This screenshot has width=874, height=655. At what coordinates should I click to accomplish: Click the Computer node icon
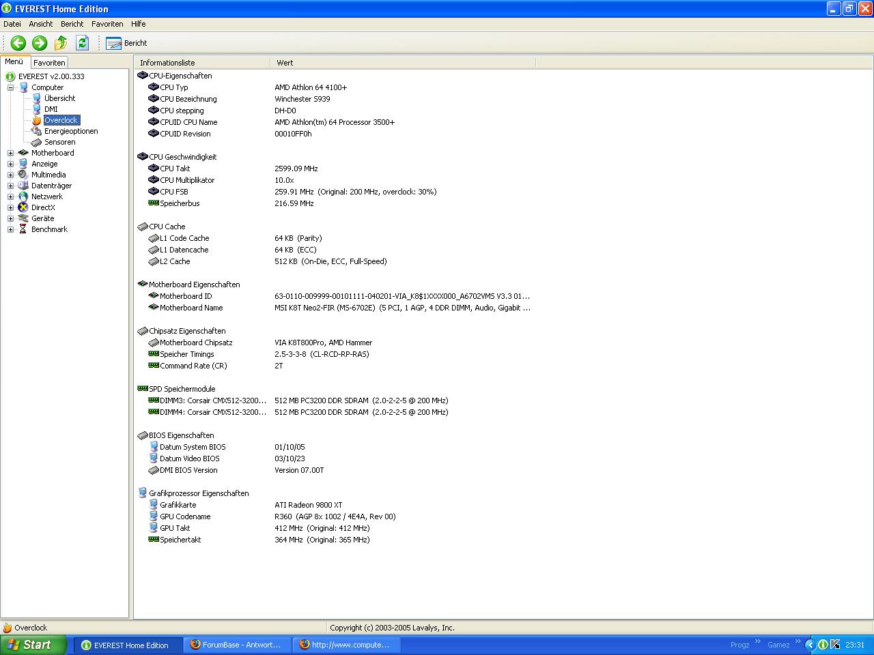pyautogui.click(x=23, y=87)
